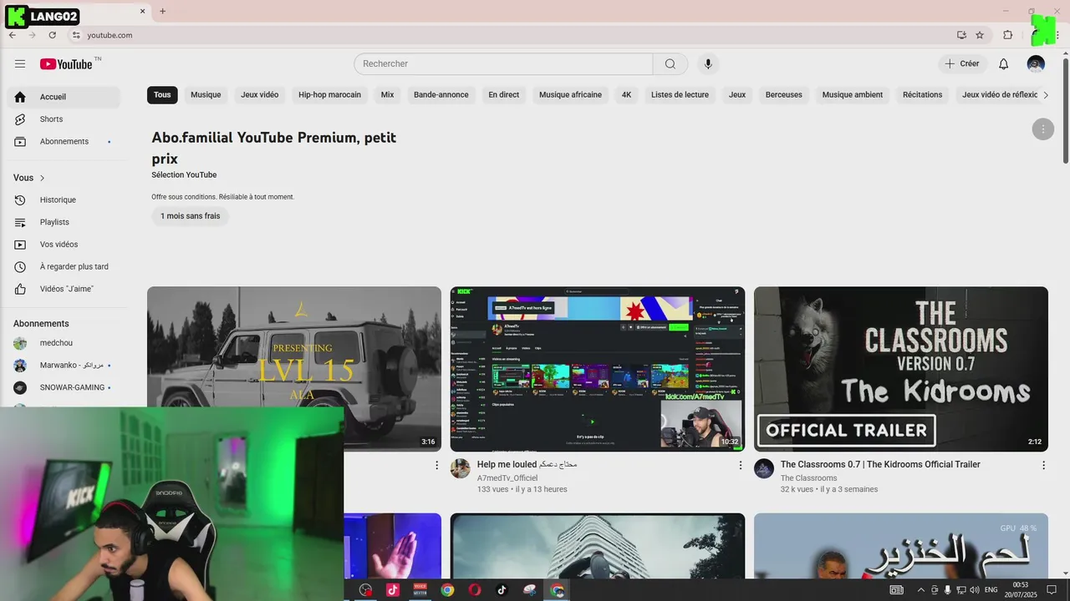Go back with the browser back arrow
Image resolution: width=1070 pixels, height=601 pixels.
coord(13,35)
